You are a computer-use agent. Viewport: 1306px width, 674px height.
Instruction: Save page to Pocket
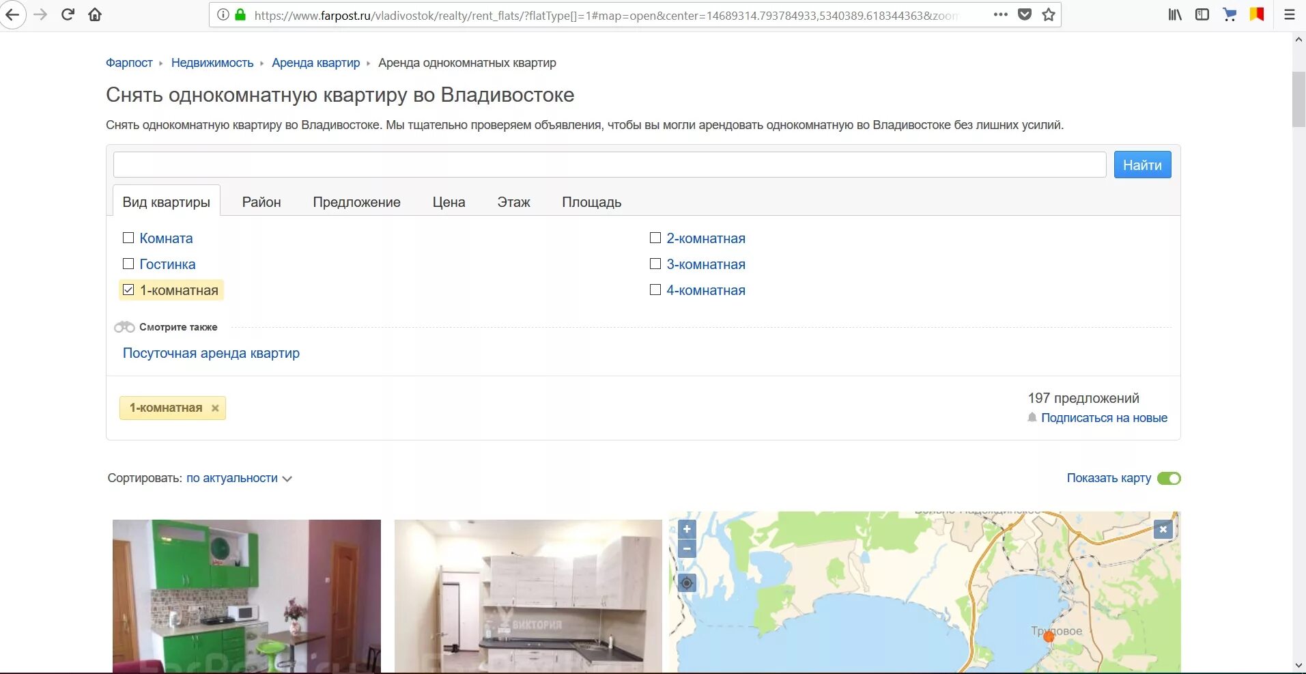(1025, 14)
